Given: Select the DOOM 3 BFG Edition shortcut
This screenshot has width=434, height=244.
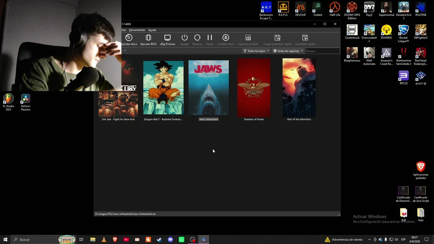Looking at the screenshot, I should (352, 11).
